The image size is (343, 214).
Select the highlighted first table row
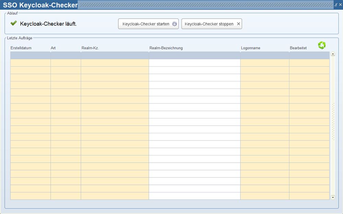tap(170, 55)
